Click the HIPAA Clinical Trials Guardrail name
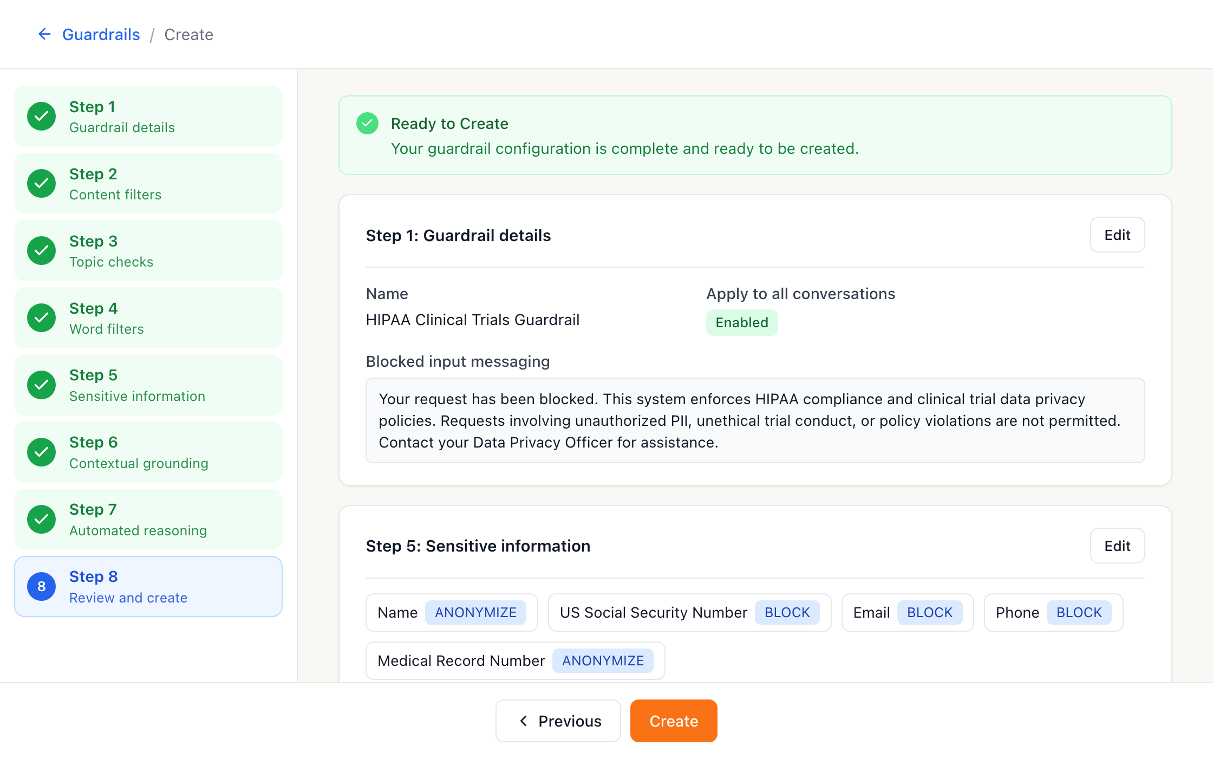This screenshot has width=1213, height=758. [472, 320]
